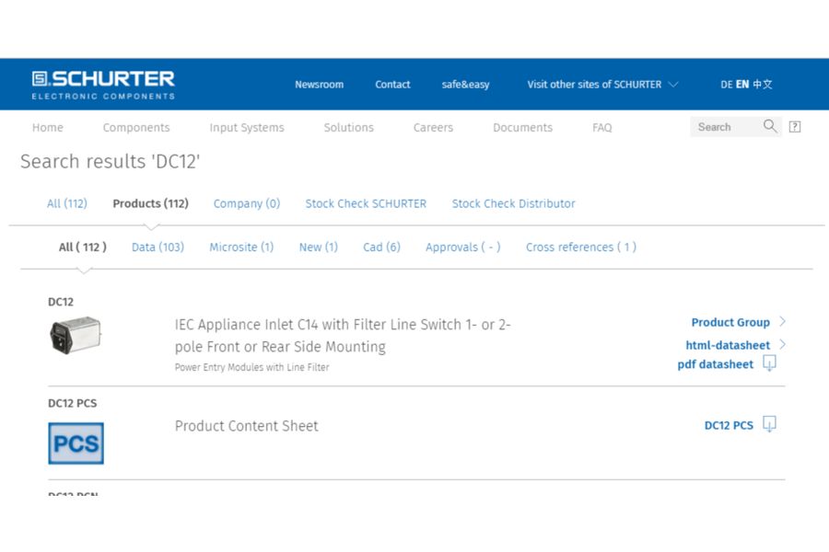This screenshot has height=552, width=829.
Task: Click the 'DC12' result heading
Action: 61,302
